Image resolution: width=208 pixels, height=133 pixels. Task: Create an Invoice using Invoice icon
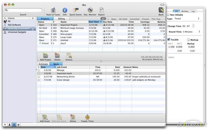[69, 56]
